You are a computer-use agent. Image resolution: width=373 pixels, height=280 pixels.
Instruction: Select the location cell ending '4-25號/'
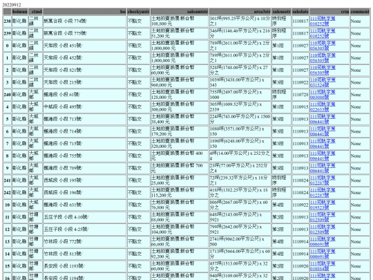[x=84, y=230]
